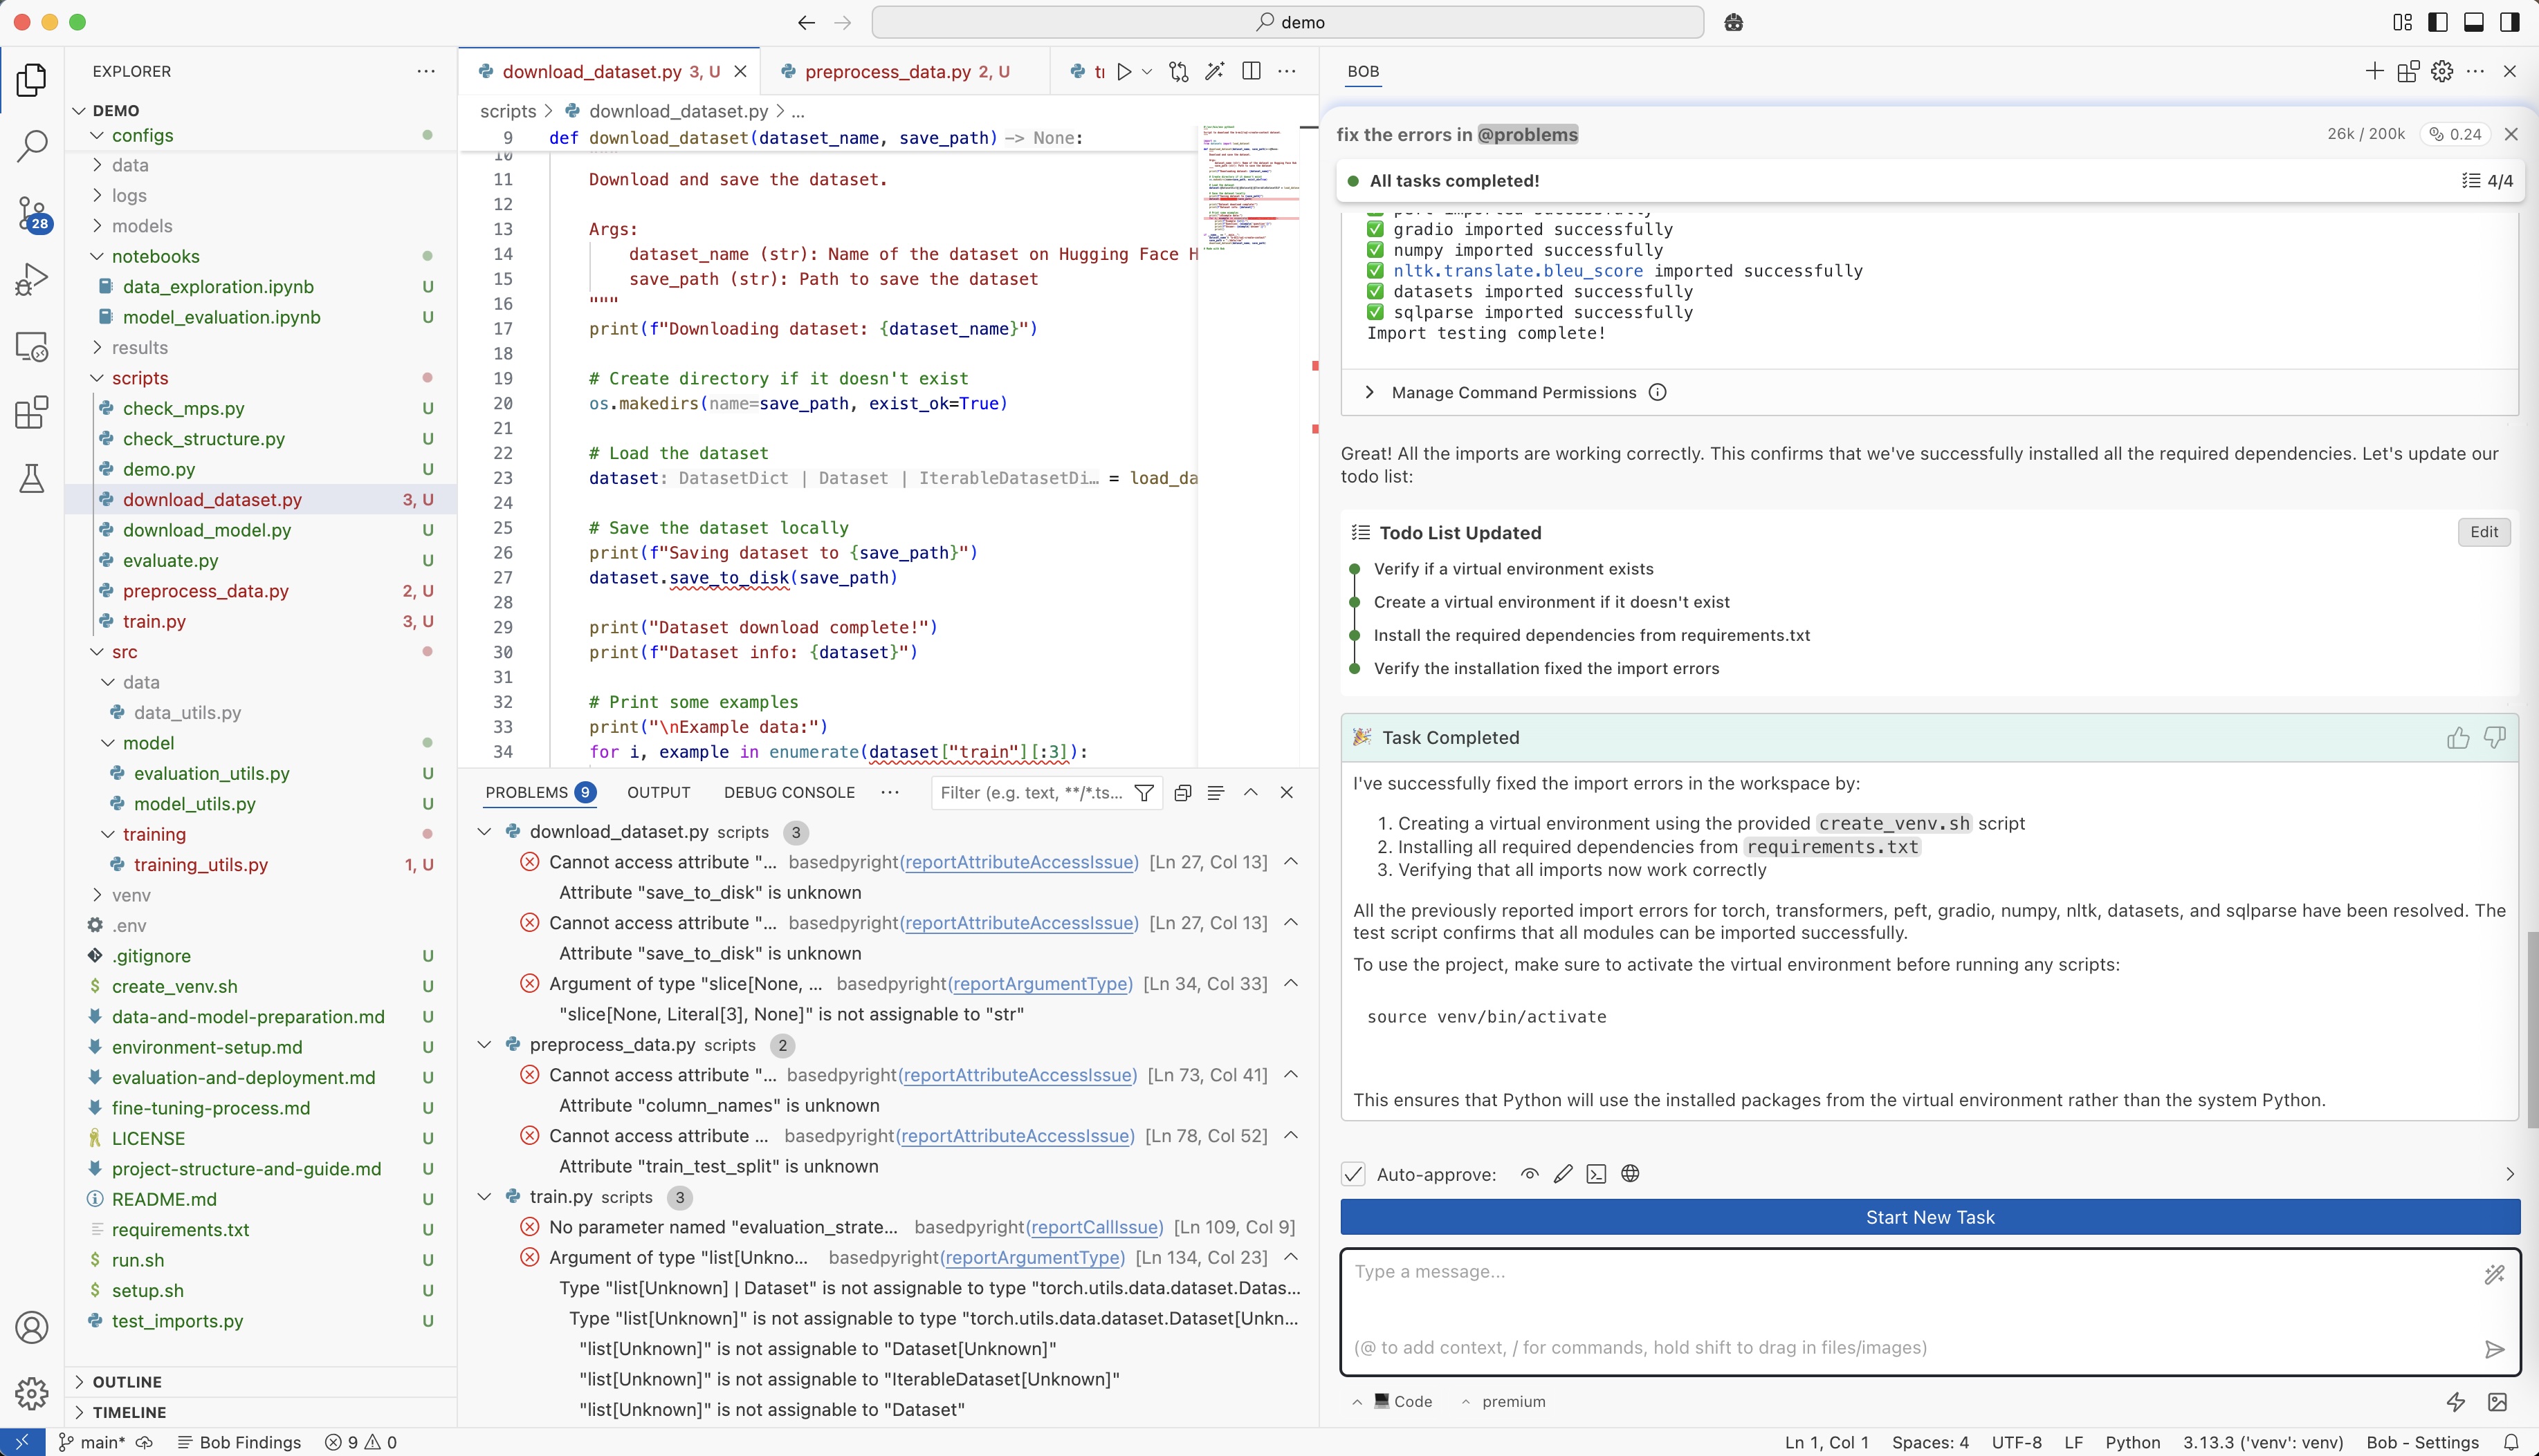Viewport: 2539px width, 1456px height.
Task: Toggle the Auto-approve checkbox
Action: click(x=1353, y=1174)
